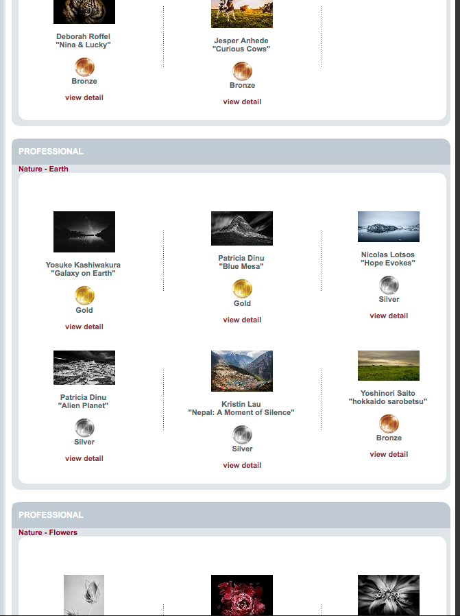
Task: Click the title "Galaxy on Earth"
Action: (83, 273)
